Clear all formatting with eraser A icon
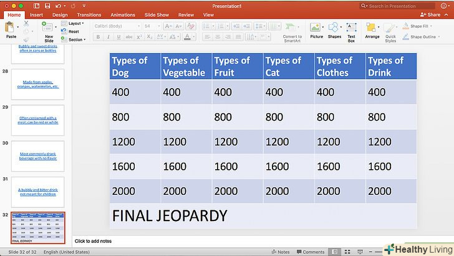This screenshot has width=454, height=256. [x=191, y=26]
